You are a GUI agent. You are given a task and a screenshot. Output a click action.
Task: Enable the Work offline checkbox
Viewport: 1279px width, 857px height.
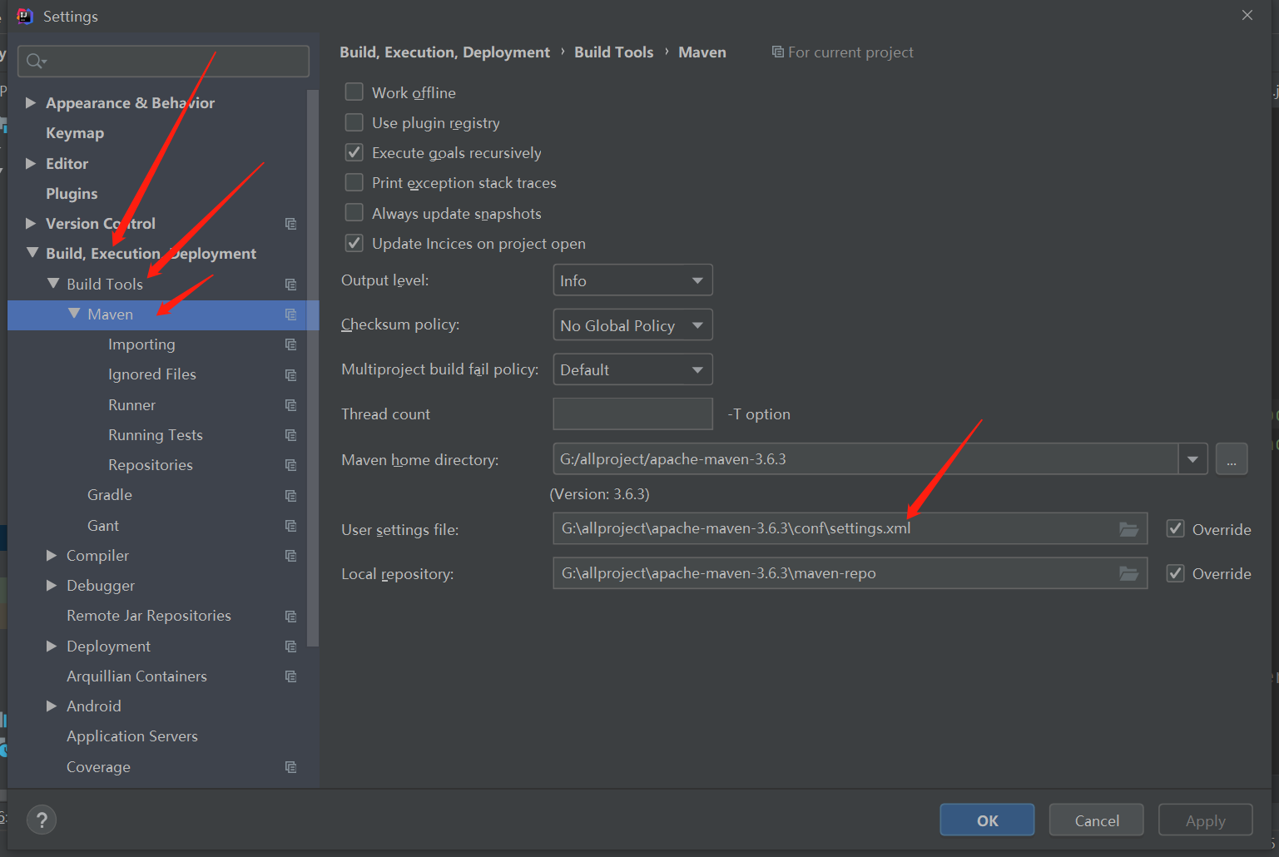(x=354, y=92)
